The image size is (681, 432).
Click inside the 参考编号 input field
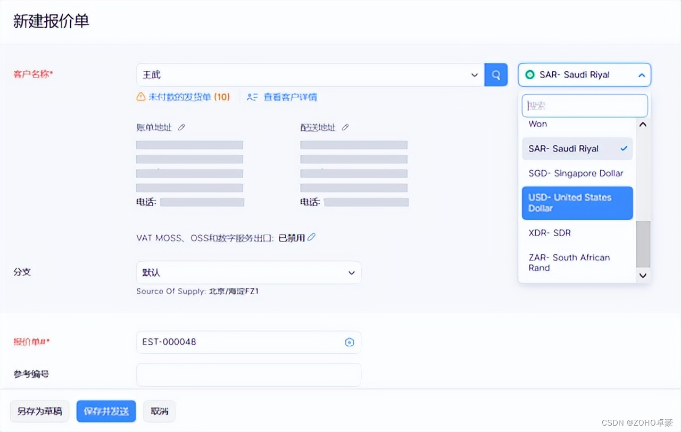(248, 375)
